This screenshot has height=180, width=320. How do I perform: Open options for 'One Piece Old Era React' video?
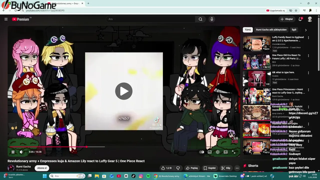click(308, 56)
